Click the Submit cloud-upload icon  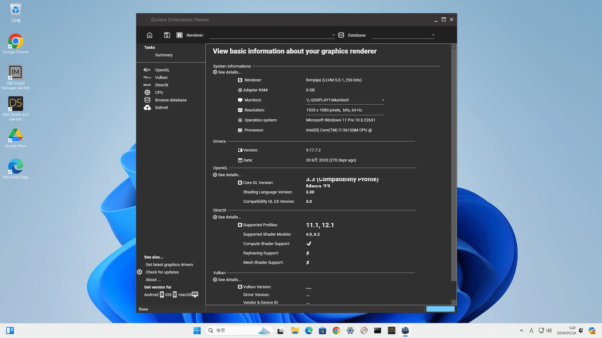(x=147, y=108)
